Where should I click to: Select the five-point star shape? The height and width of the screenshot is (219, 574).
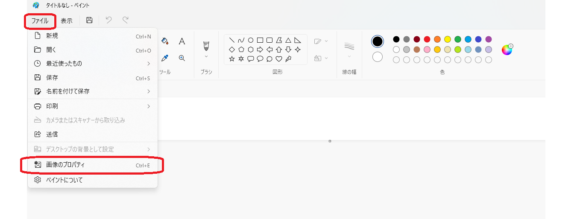coord(232,59)
